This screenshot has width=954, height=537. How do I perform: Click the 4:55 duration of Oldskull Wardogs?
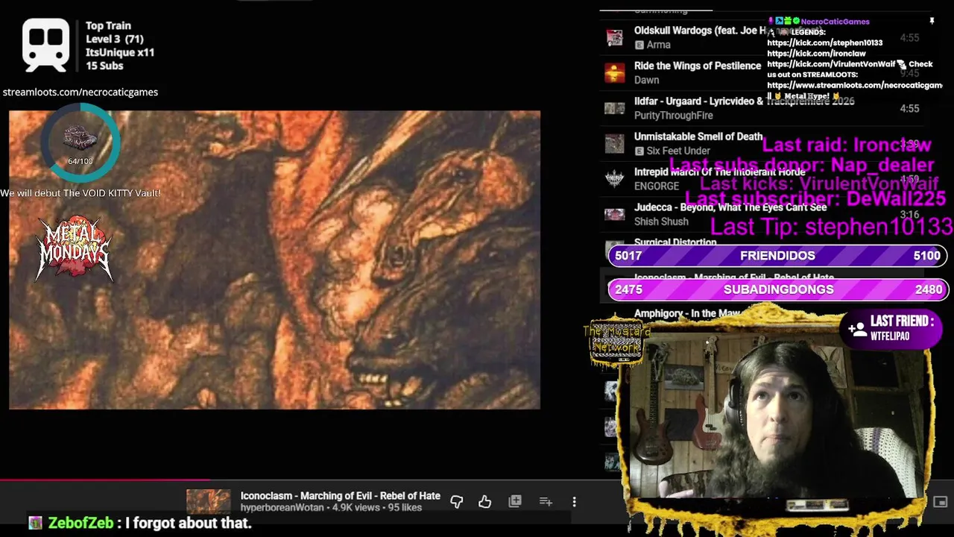click(909, 37)
